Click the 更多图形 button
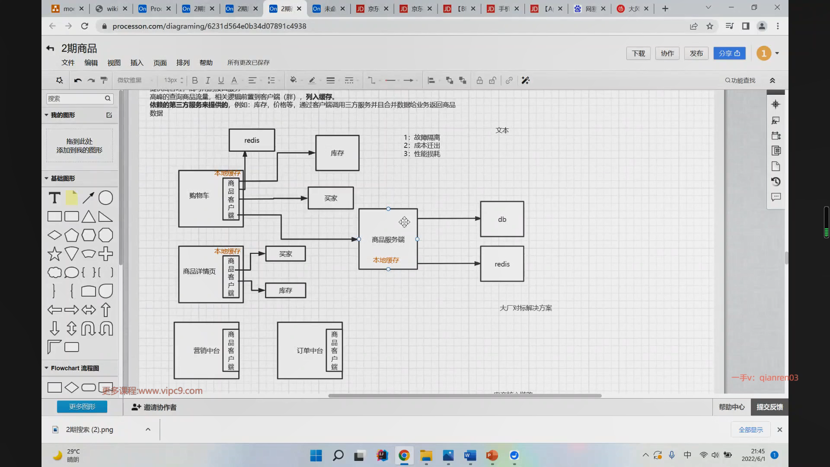The width and height of the screenshot is (830, 467). tap(82, 406)
